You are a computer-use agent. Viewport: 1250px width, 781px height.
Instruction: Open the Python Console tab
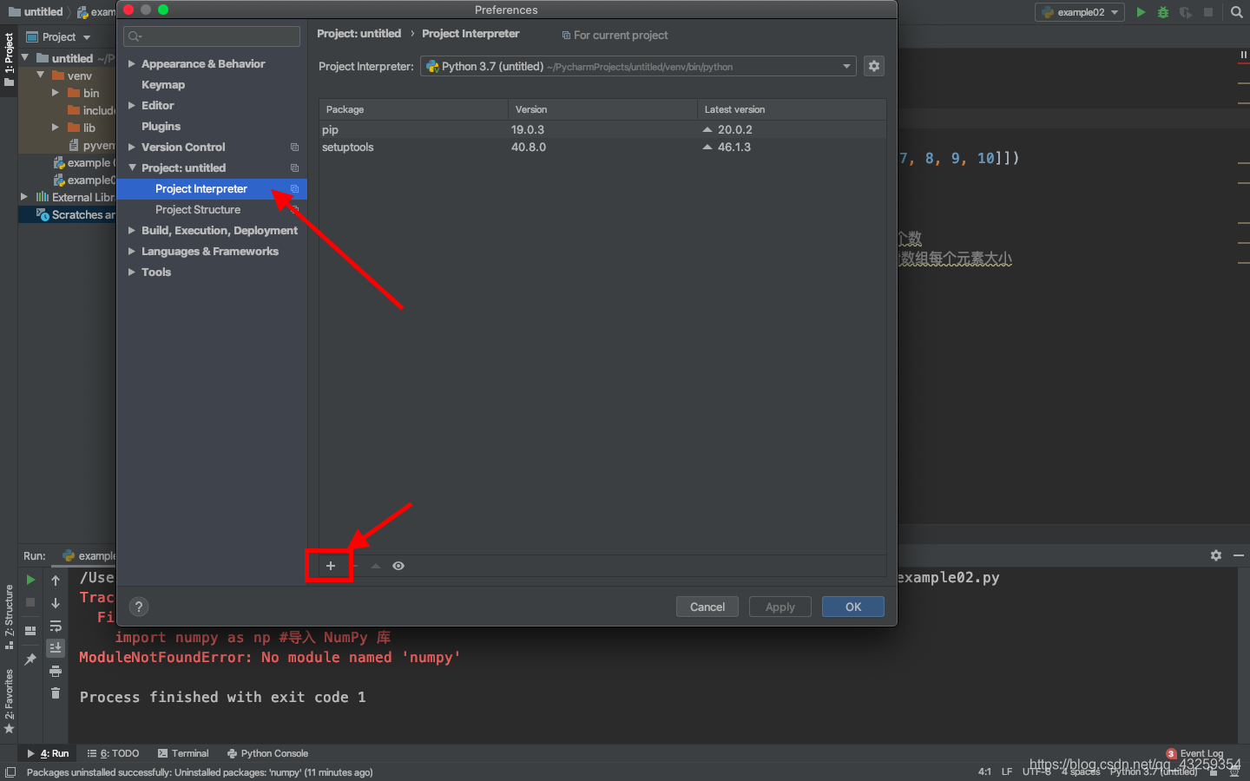pyautogui.click(x=267, y=753)
